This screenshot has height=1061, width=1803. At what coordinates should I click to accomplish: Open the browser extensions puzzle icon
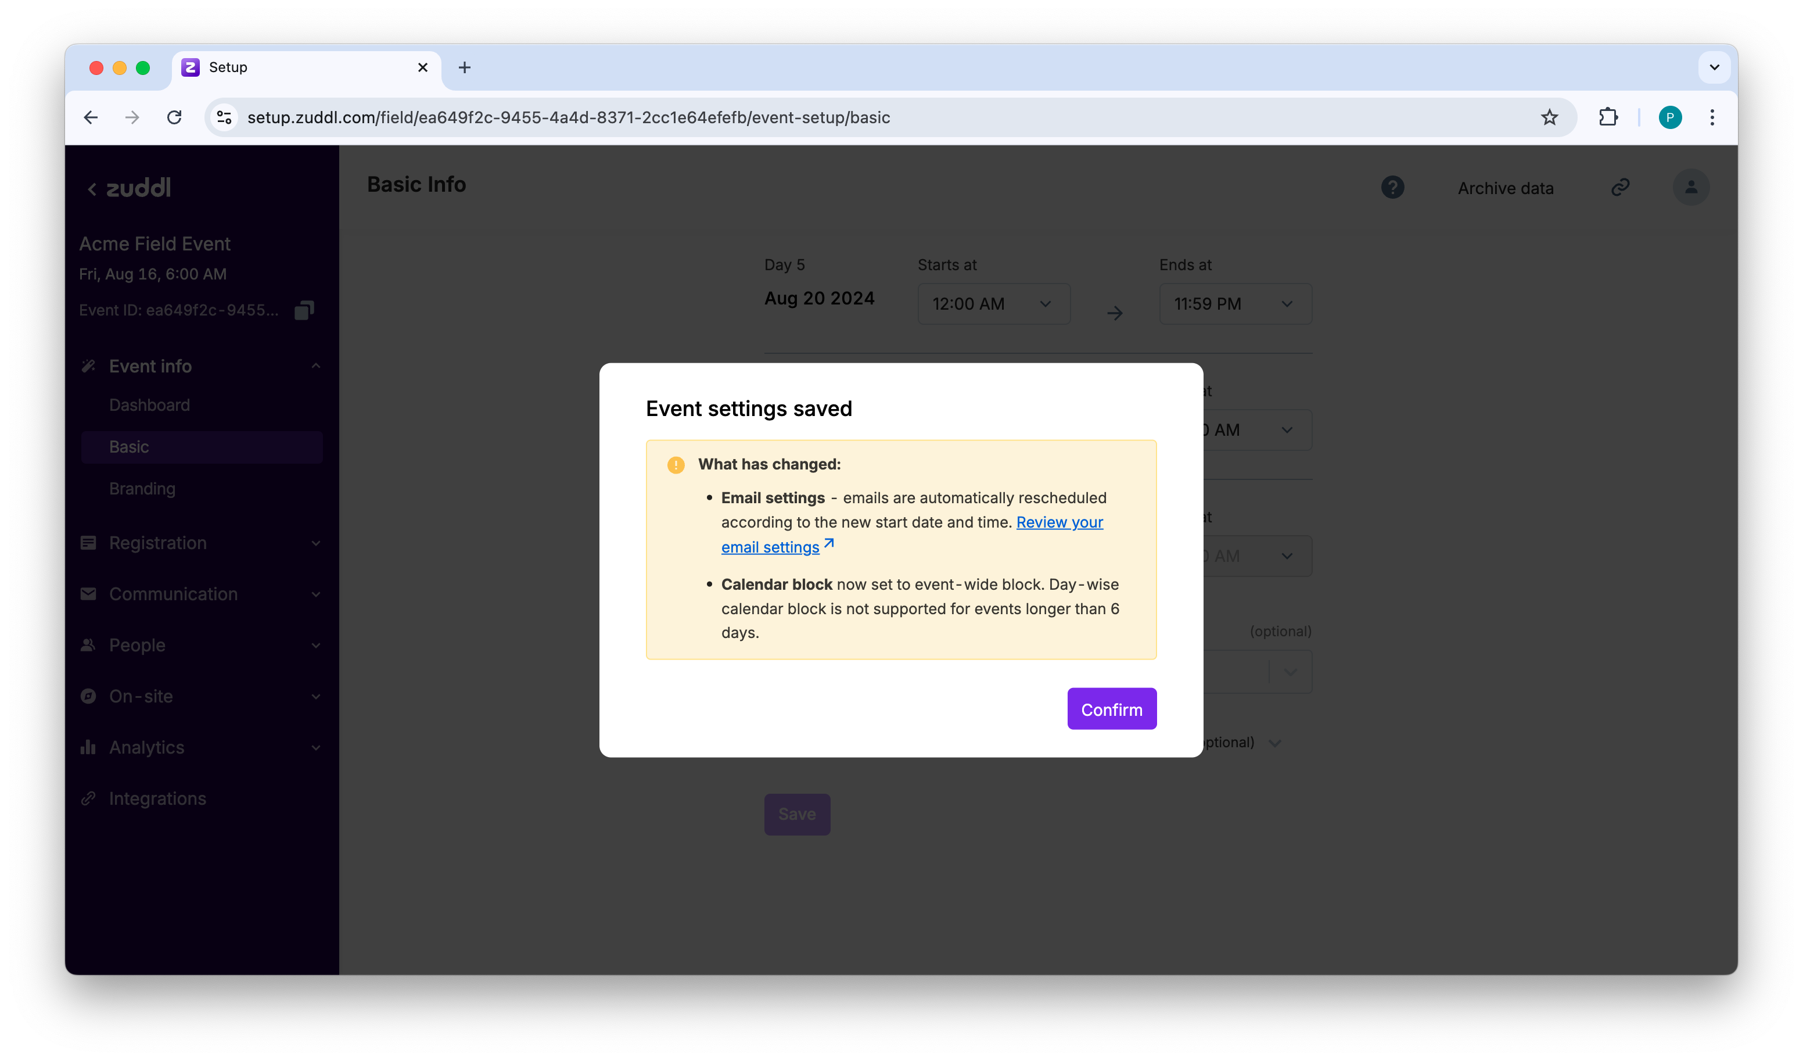click(x=1608, y=117)
